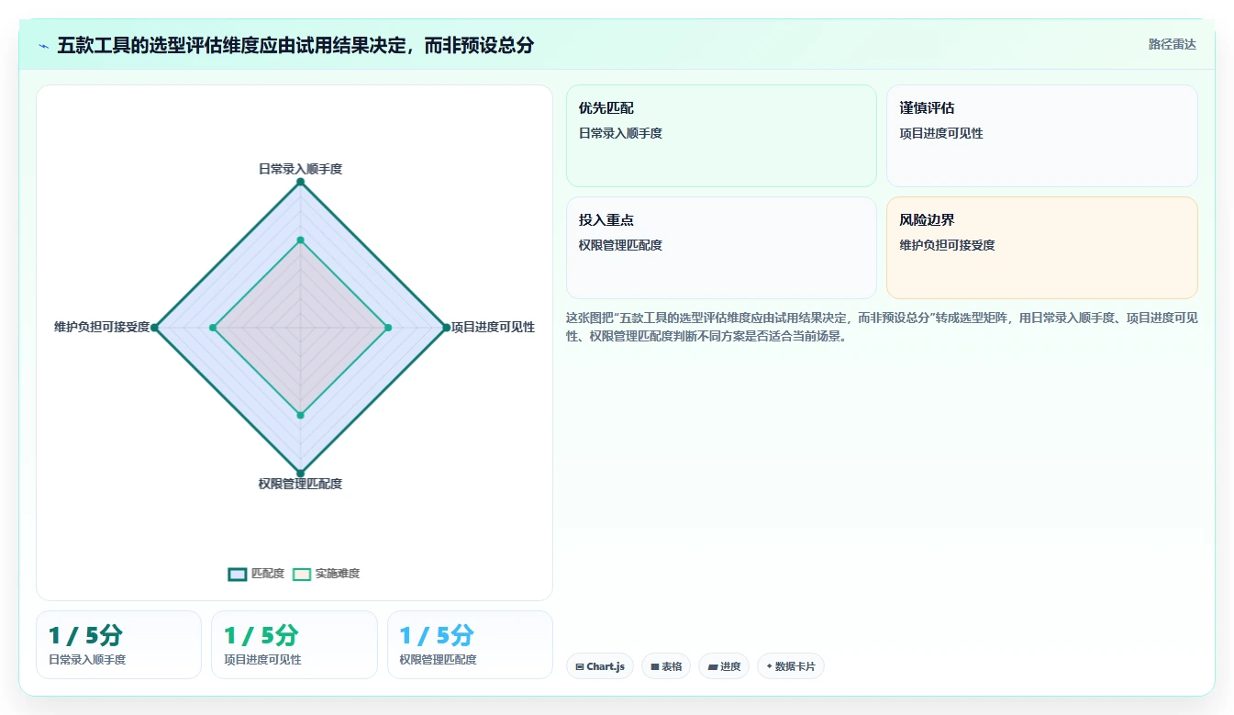Viewport: 1234px width, 715px height.
Task: Click the page title heading text
Action: [295, 45]
